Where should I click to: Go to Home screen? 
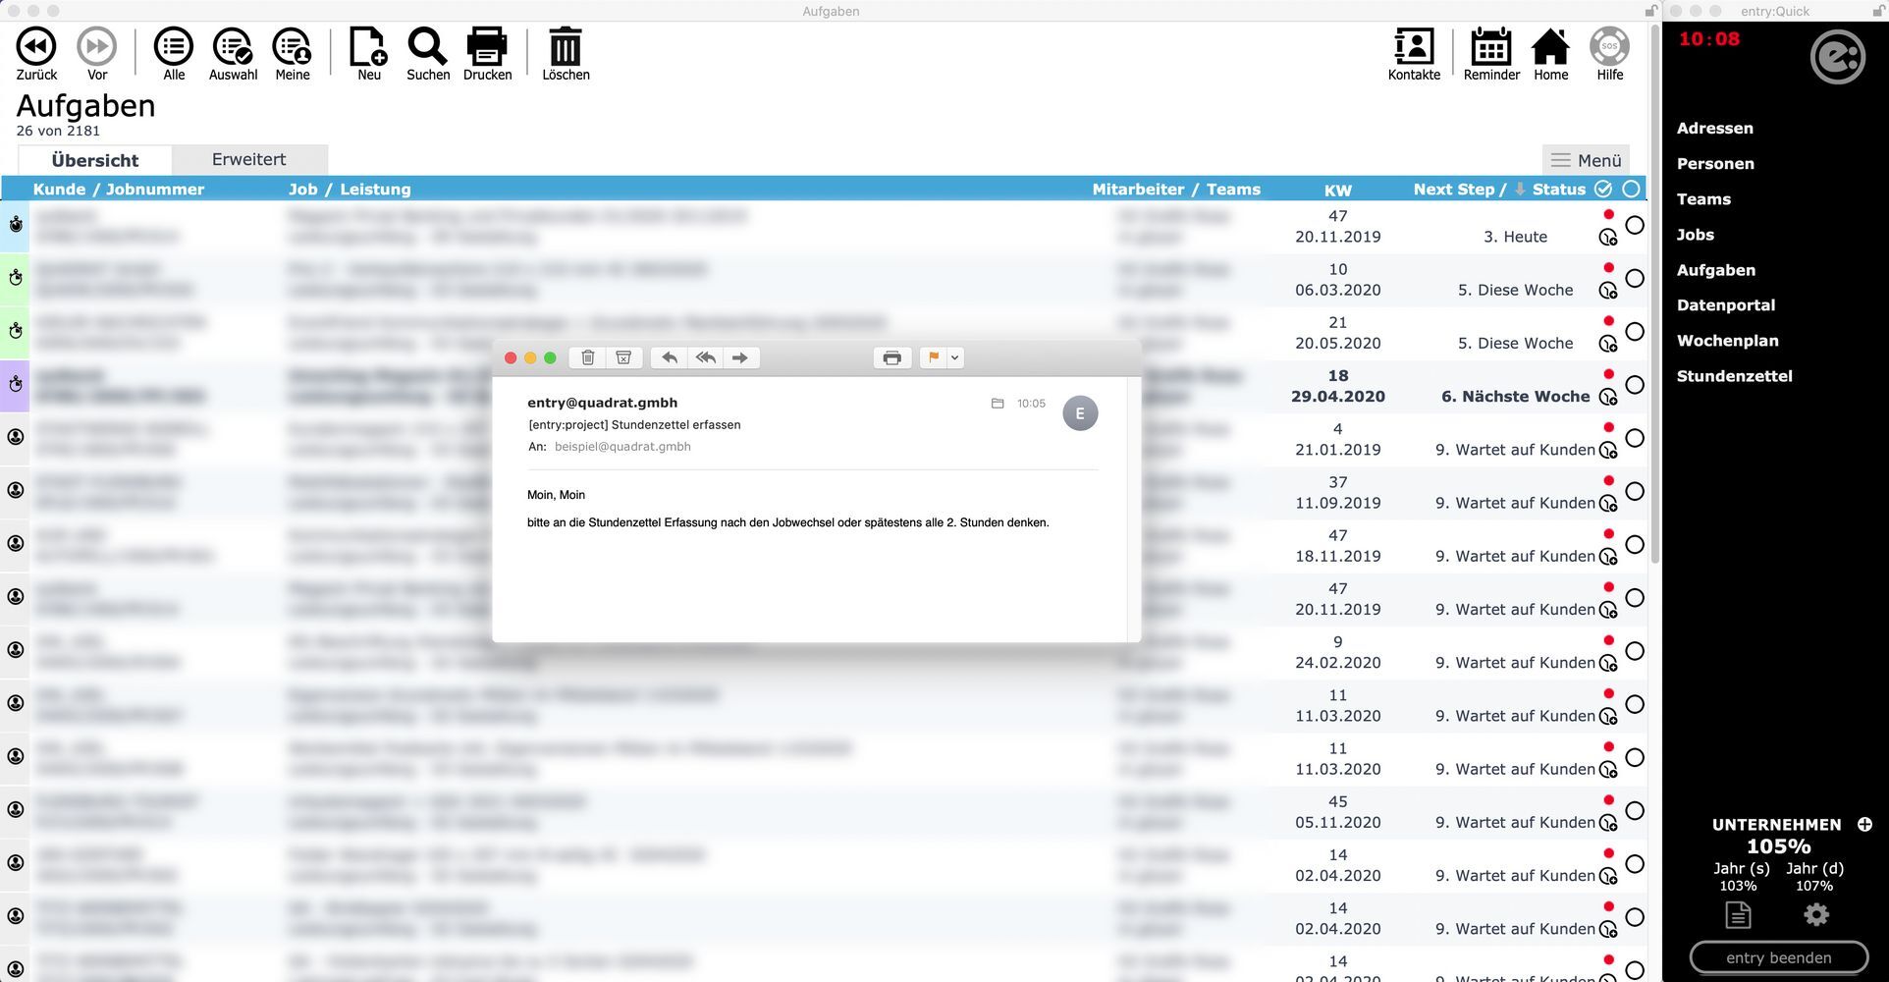(1550, 54)
